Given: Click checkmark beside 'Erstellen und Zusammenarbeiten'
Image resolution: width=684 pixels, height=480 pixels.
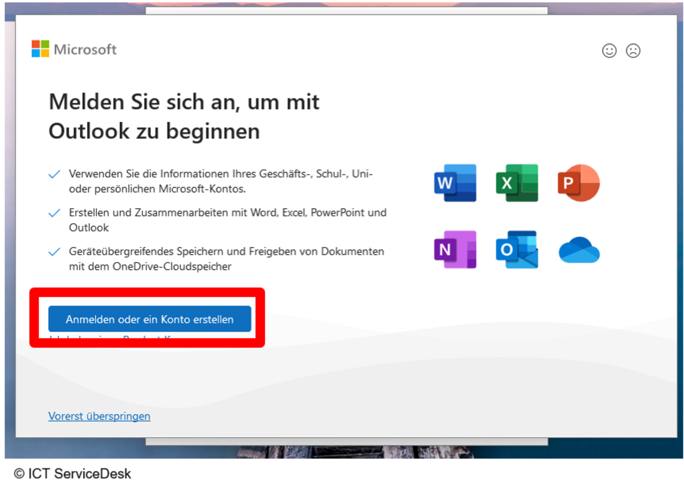Looking at the screenshot, I should 54,213.
